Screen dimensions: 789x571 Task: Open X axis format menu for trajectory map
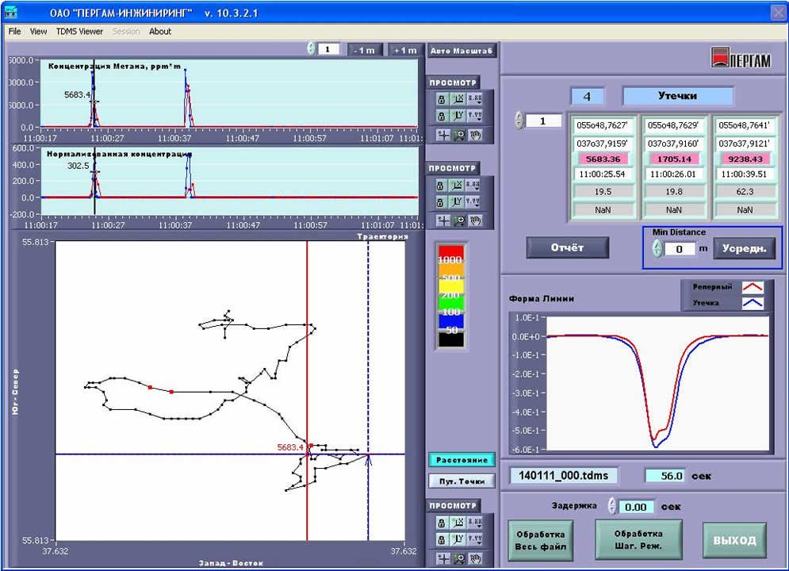coord(474,523)
